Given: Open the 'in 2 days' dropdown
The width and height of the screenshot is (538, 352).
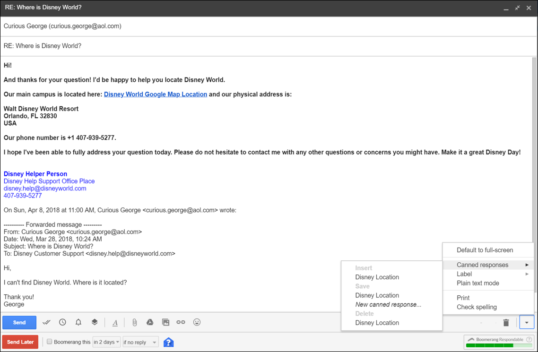Looking at the screenshot, I should tap(106, 342).
